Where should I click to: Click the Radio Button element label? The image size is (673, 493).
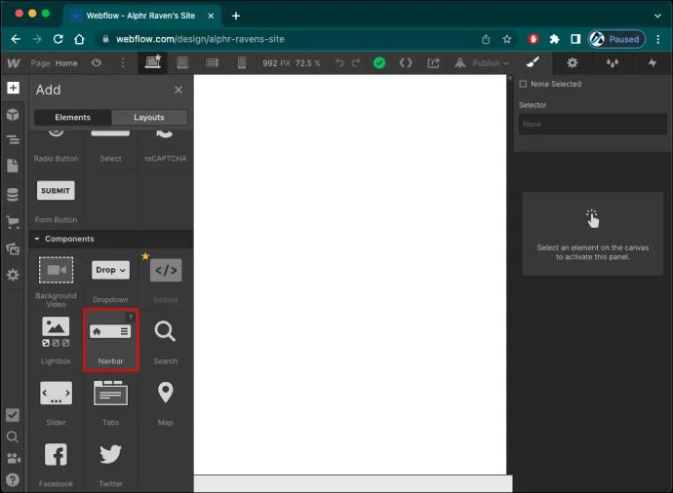[56, 159]
